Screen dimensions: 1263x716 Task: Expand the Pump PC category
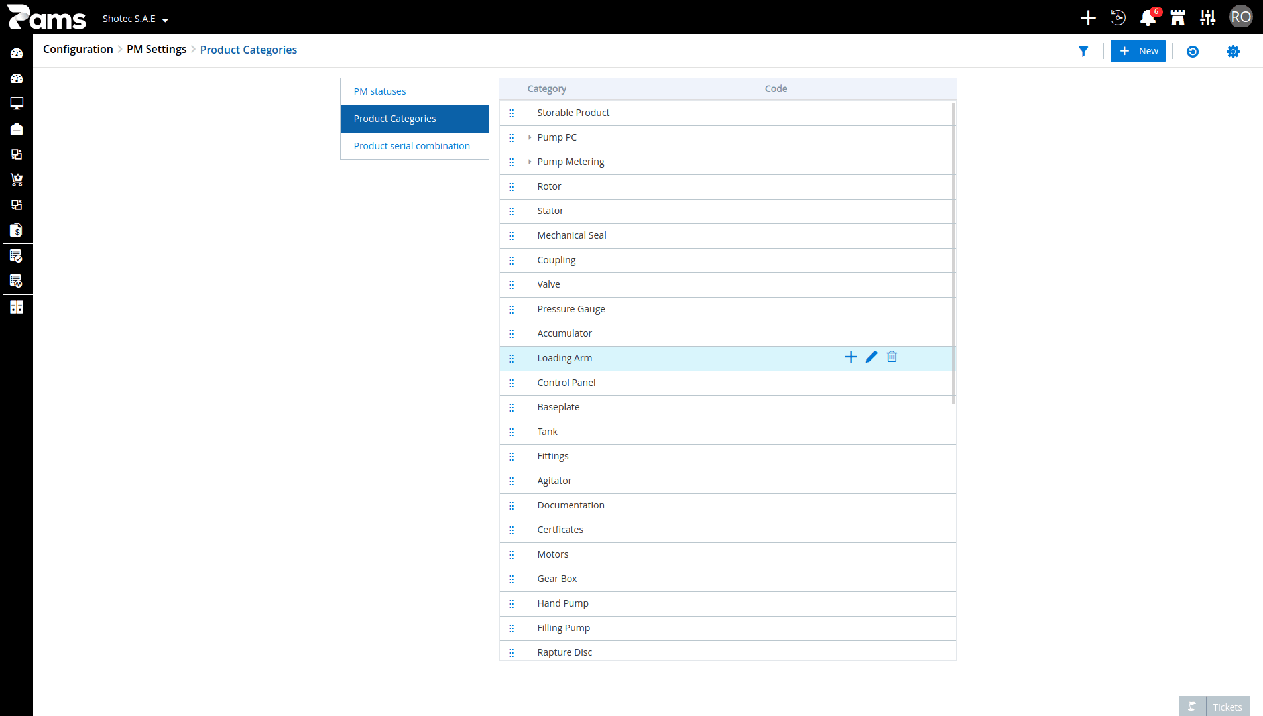tap(530, 137)
